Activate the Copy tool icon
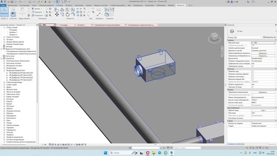 pyautogui.click(x=62, y=14)
